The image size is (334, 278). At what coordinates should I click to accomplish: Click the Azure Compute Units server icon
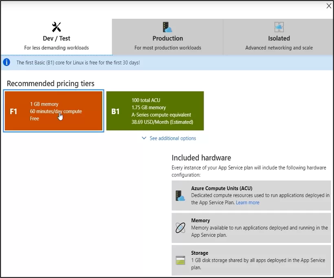180,196
